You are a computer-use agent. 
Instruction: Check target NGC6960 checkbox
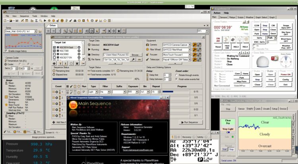click(x=54, y=54)
